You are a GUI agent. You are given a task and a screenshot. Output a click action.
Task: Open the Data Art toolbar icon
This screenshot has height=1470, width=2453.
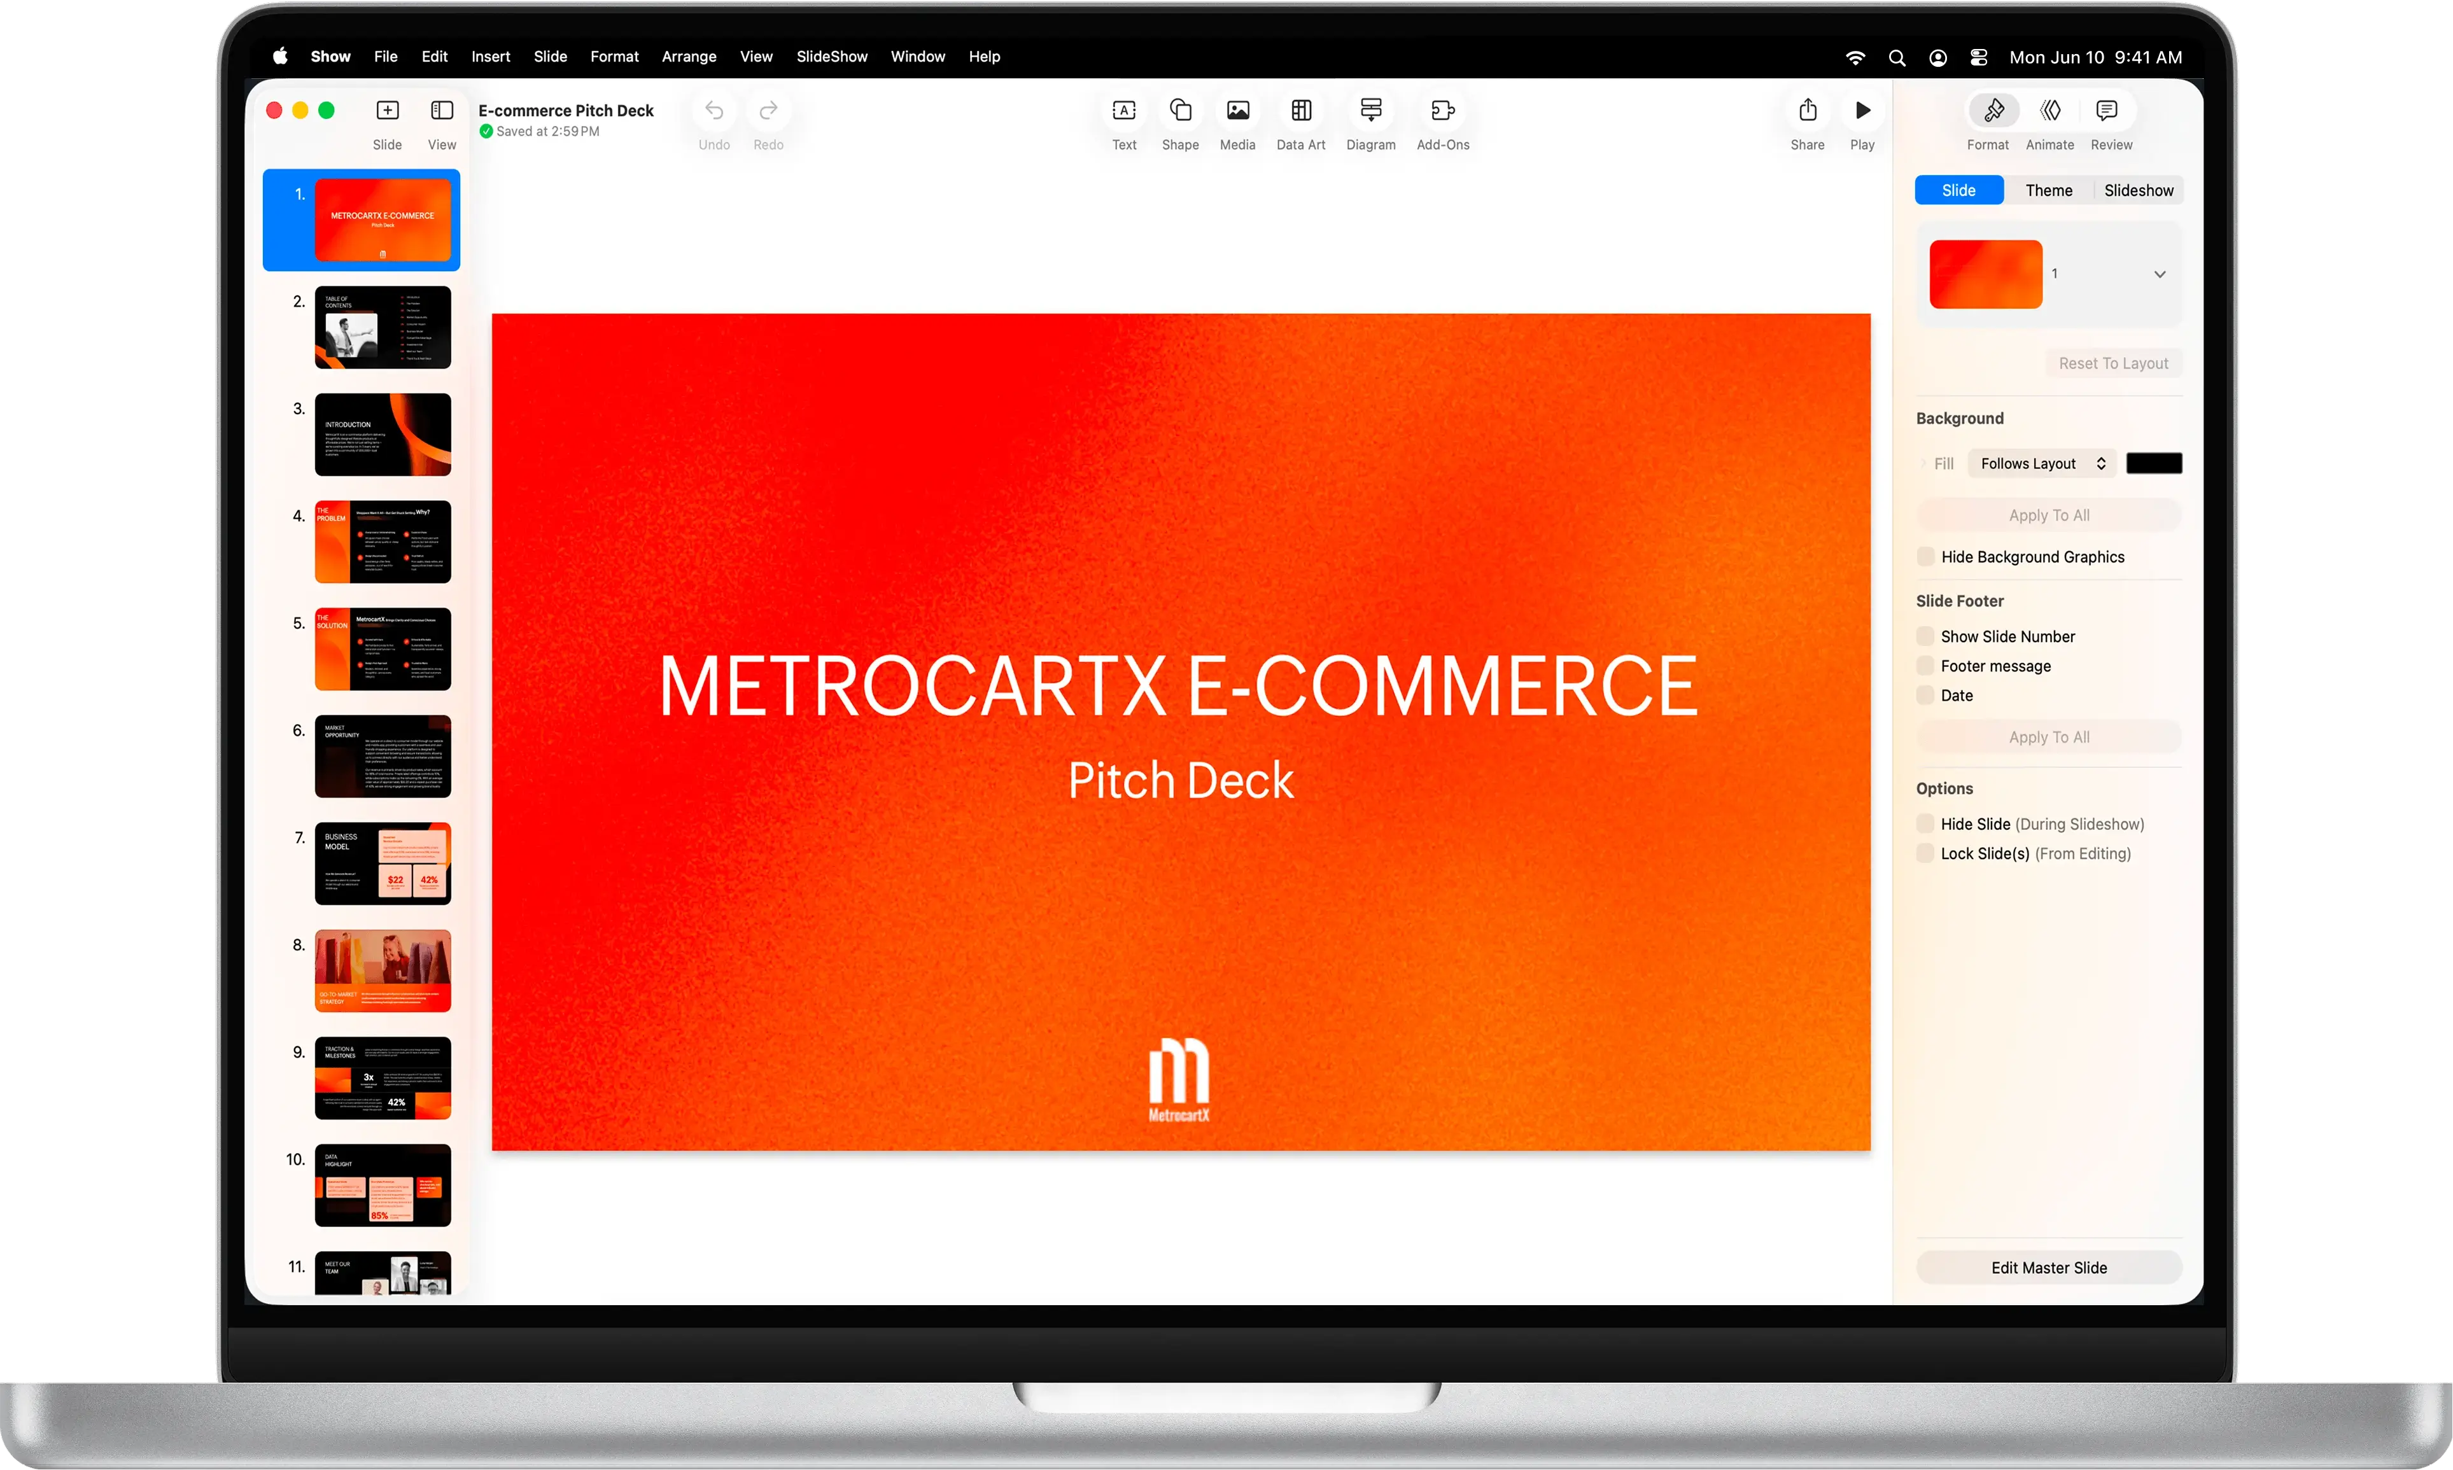point(1301,111)
